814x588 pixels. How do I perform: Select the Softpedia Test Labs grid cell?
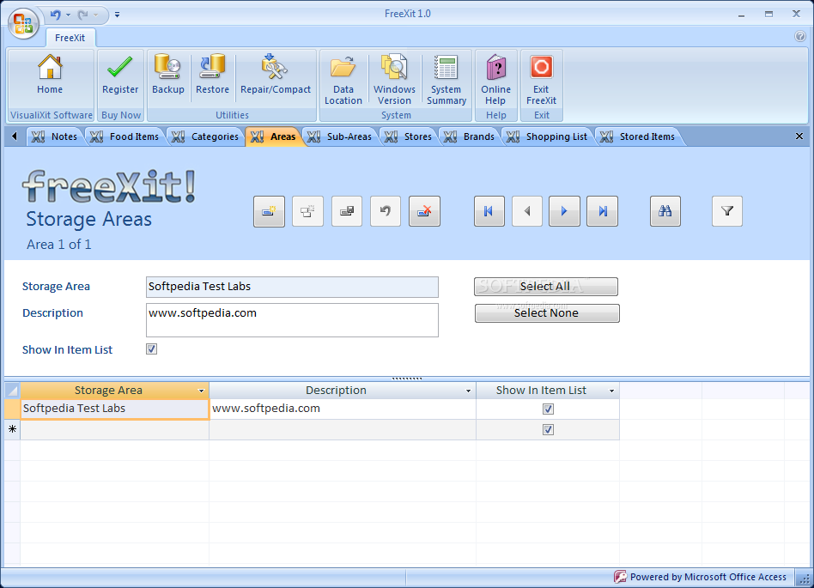tap(114, 409)
